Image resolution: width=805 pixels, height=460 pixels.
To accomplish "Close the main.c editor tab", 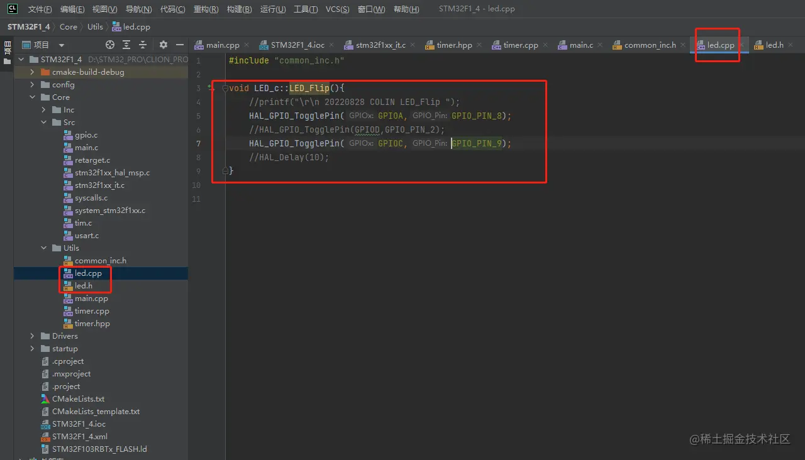I will coord(600,45).
